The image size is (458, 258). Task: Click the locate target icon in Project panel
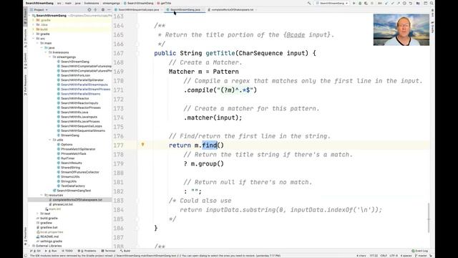click(89, 9)
